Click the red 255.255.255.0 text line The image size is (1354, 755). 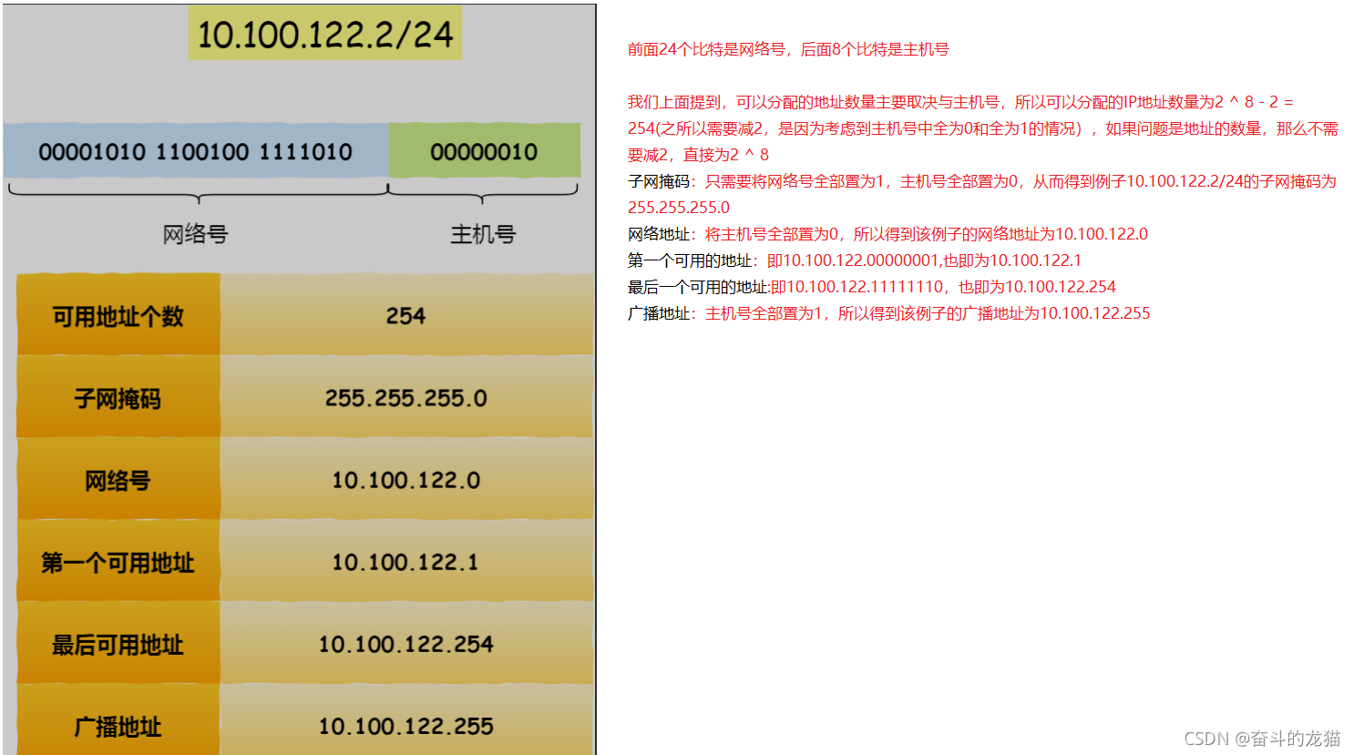pyautogui.click(x=679, y=208)
